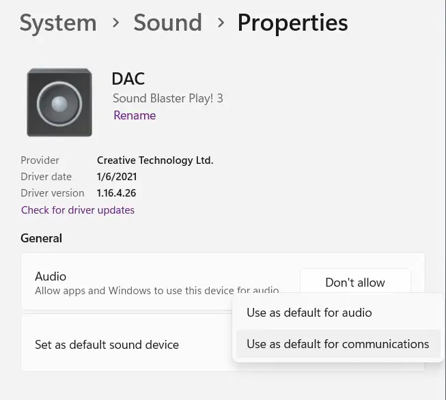
Task: Go back to System in breadcrumb
Action: click(58, 23)
